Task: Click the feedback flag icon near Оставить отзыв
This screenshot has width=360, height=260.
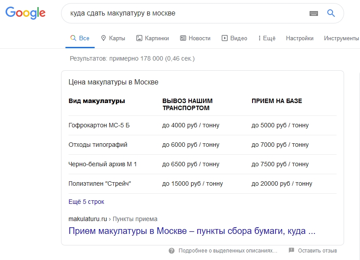Action: (291, 250)
